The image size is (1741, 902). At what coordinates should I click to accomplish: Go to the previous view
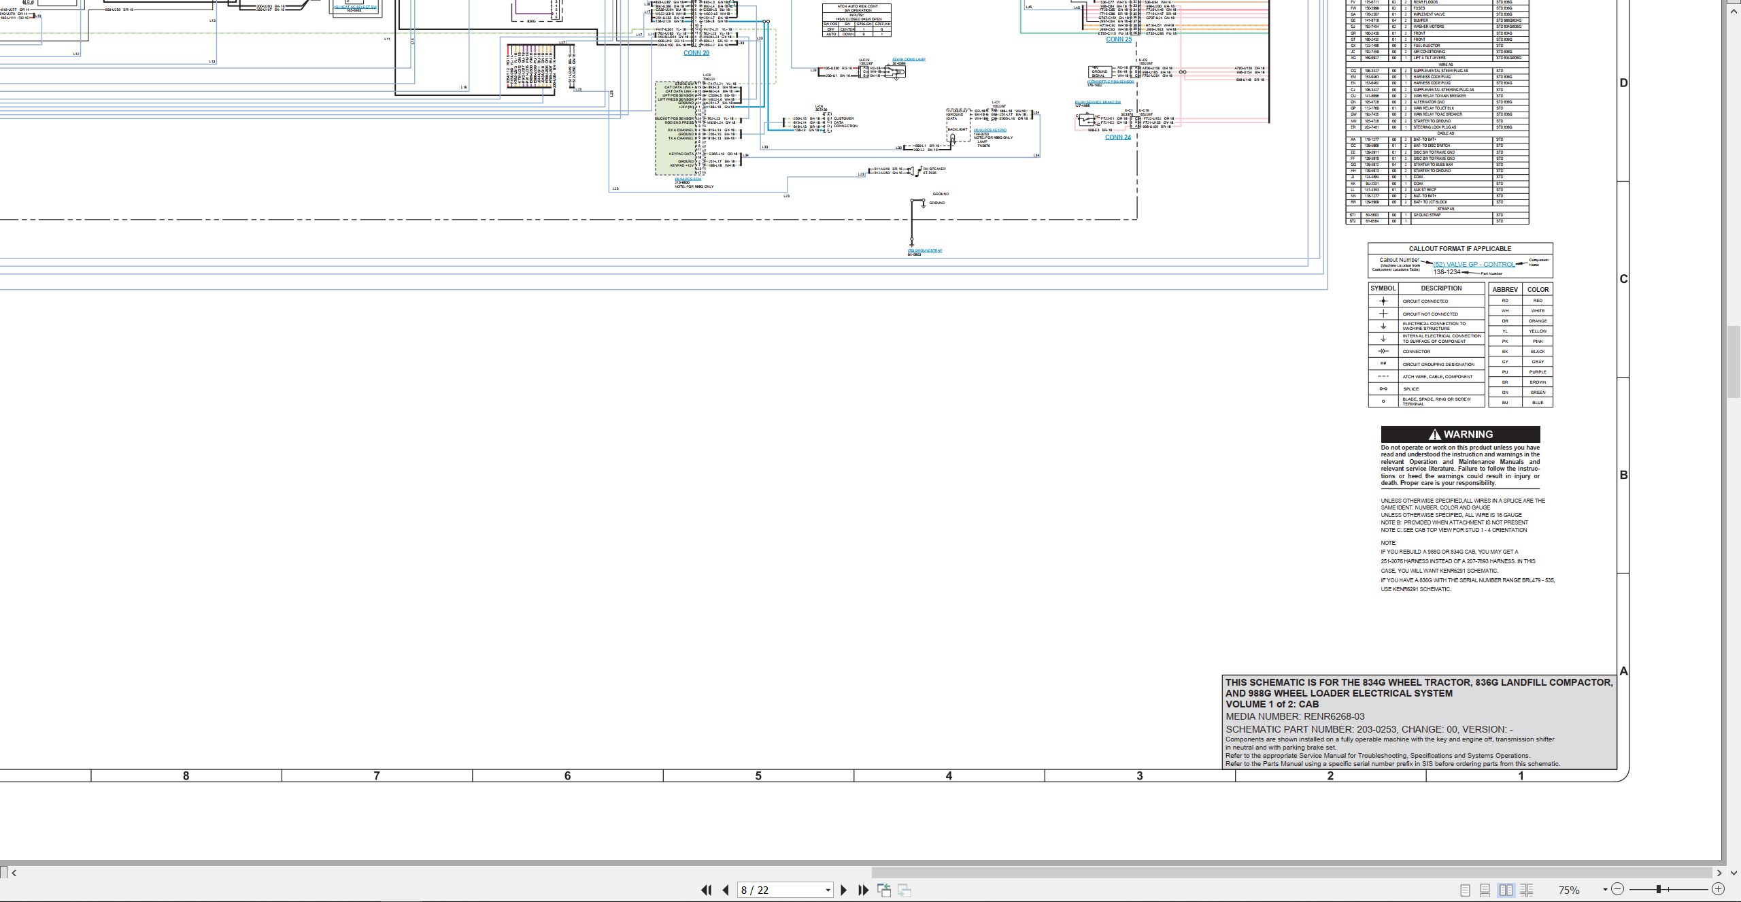pos(884,890)
